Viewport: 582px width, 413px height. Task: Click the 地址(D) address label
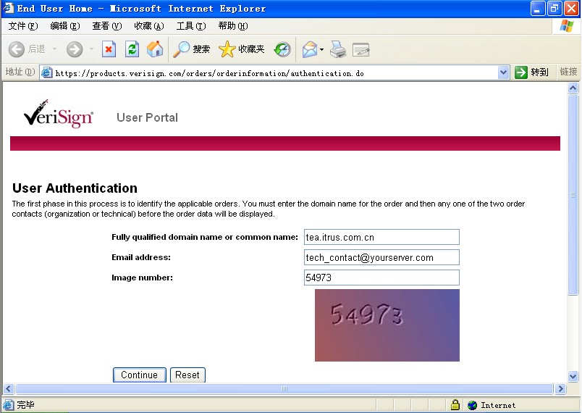(x=20, y=72)
